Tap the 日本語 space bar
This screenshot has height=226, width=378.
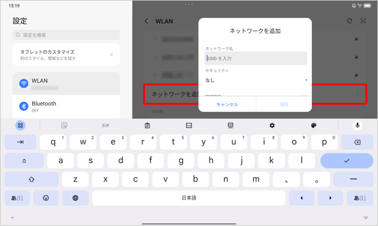[x=189, y=198]
